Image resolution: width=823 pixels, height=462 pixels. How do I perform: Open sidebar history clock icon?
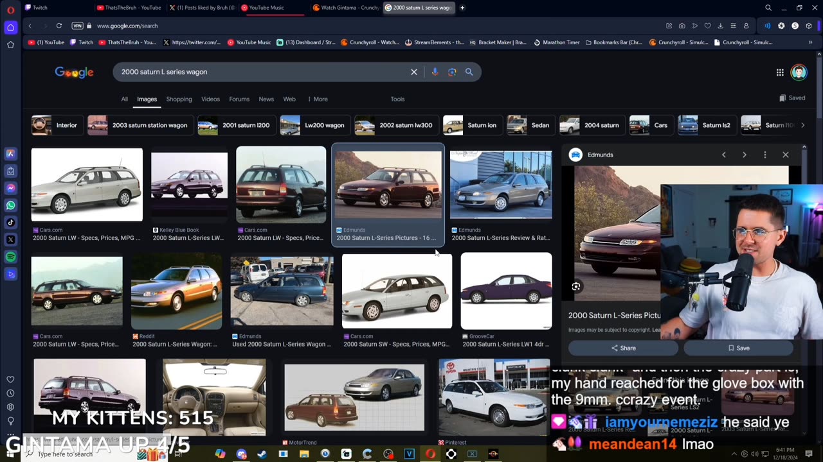(x=10, y=393)
